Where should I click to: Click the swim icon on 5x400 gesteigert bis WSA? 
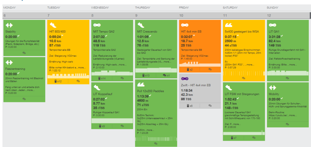(229, 25)
